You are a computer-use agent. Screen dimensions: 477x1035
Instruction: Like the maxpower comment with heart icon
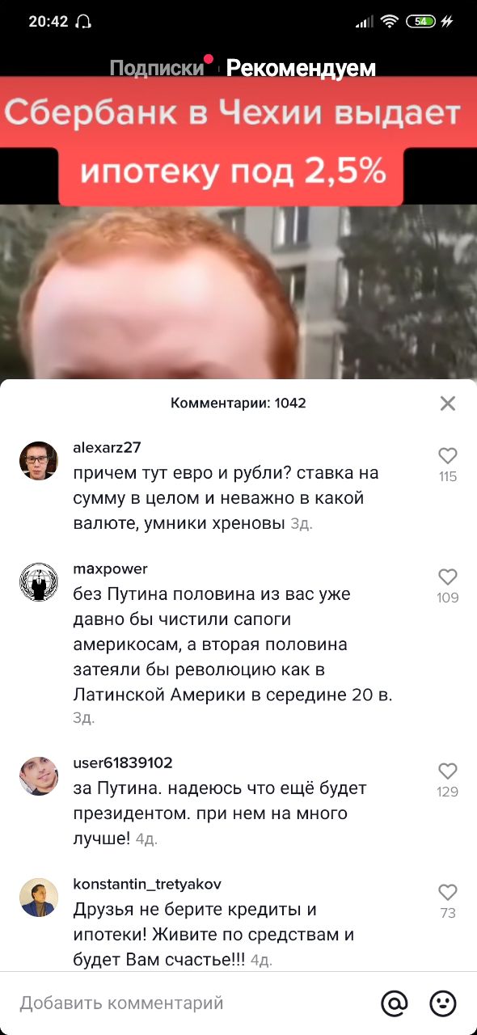[447, 577]
